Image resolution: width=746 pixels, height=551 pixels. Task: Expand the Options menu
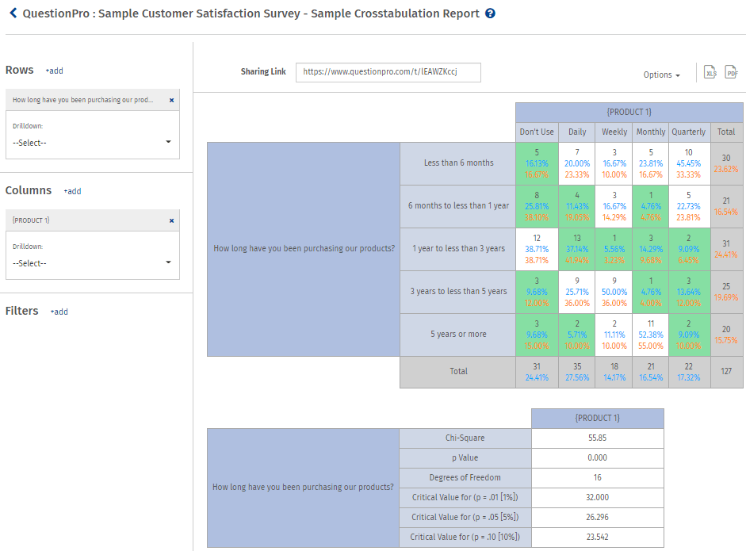(x=661, y=75)
